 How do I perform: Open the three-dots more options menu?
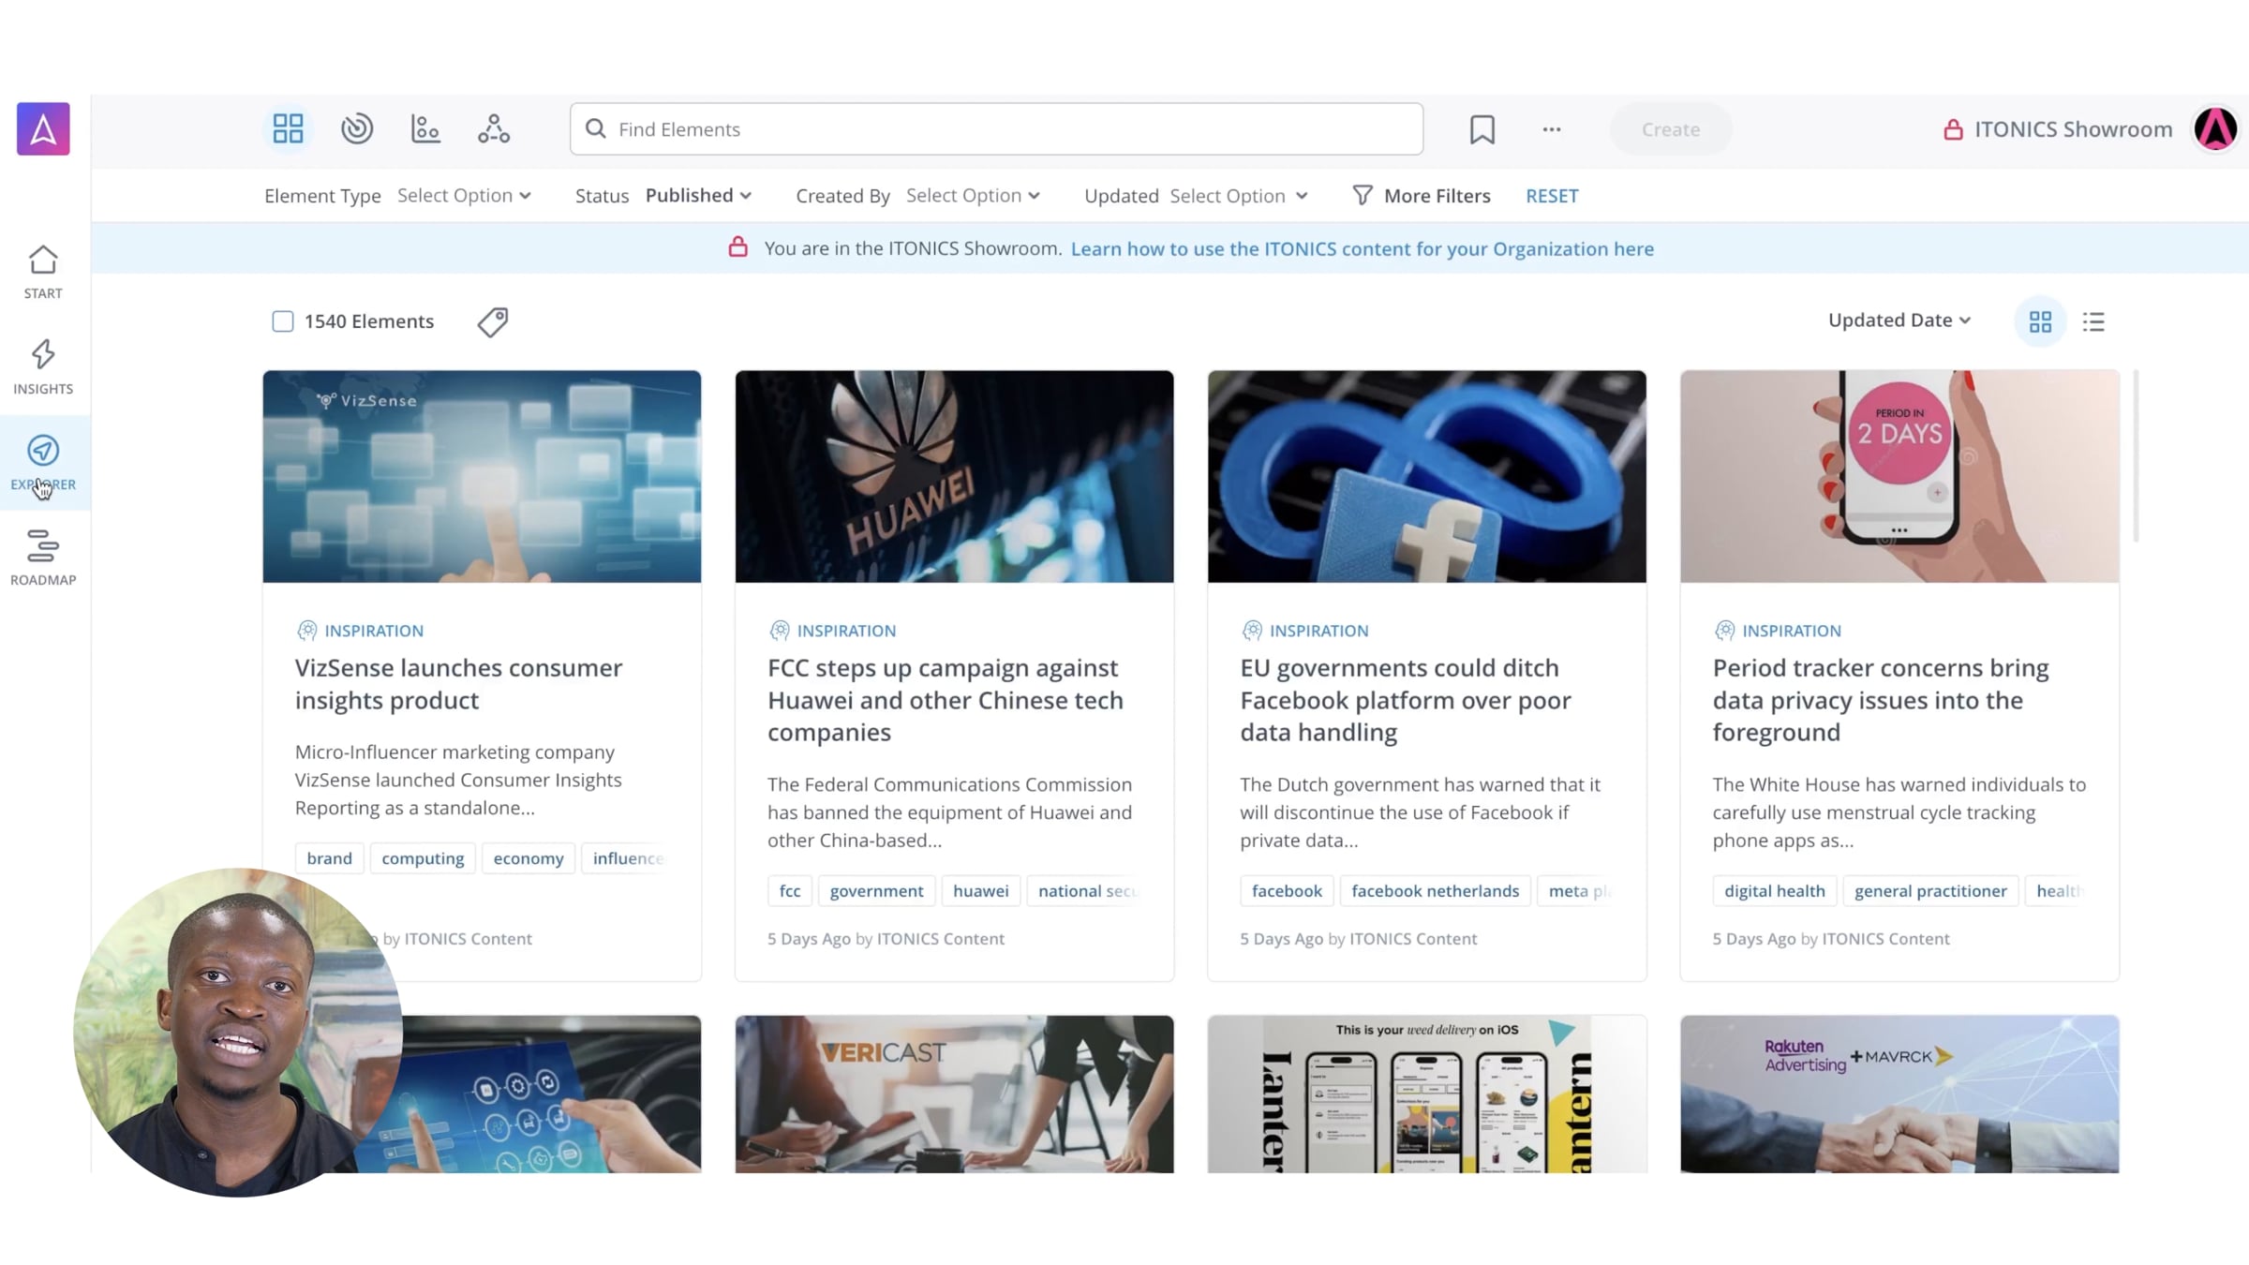1552,129
